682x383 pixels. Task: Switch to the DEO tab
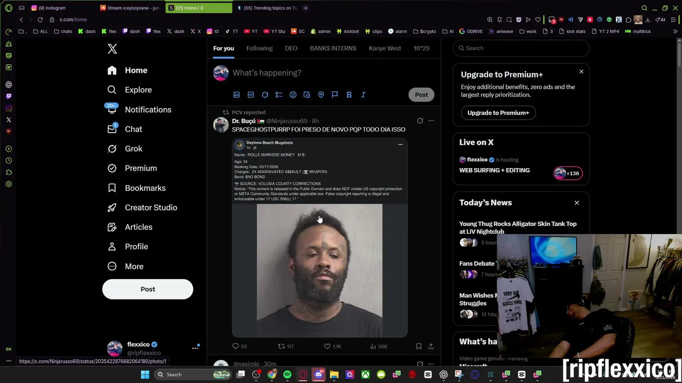[x=291, y=48]
